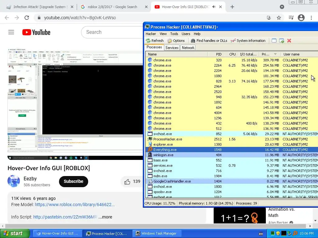Open the Help menu in Process Hacker
318x238 pixels.
(197, 34)
